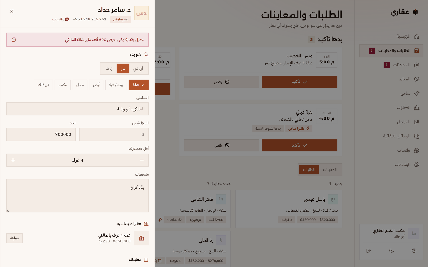The image size is (428, 267).
Task: Open واتساب icon in sidebar navigation
Action: click(417, 150)
